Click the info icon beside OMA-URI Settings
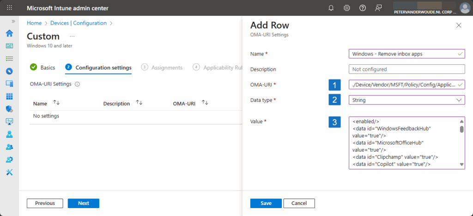473x216 pixels. click(x=77, y=84)
